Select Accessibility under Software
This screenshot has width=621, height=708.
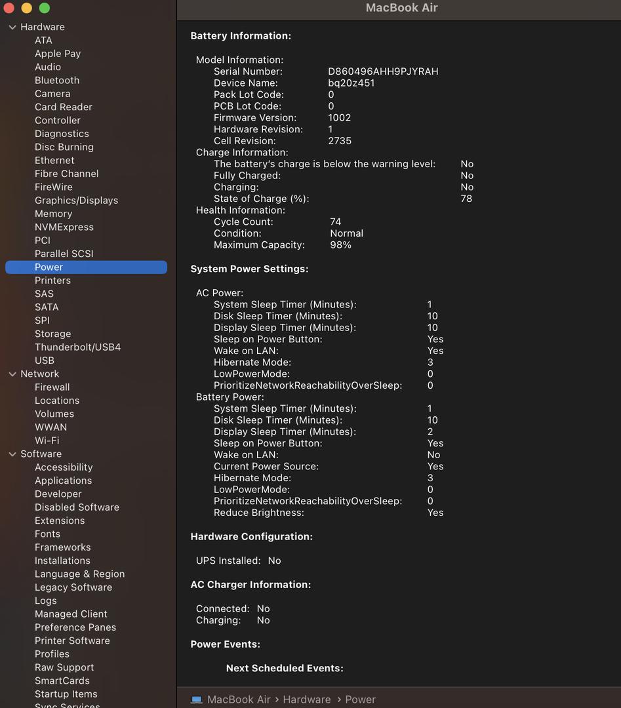tap(64, 467)
